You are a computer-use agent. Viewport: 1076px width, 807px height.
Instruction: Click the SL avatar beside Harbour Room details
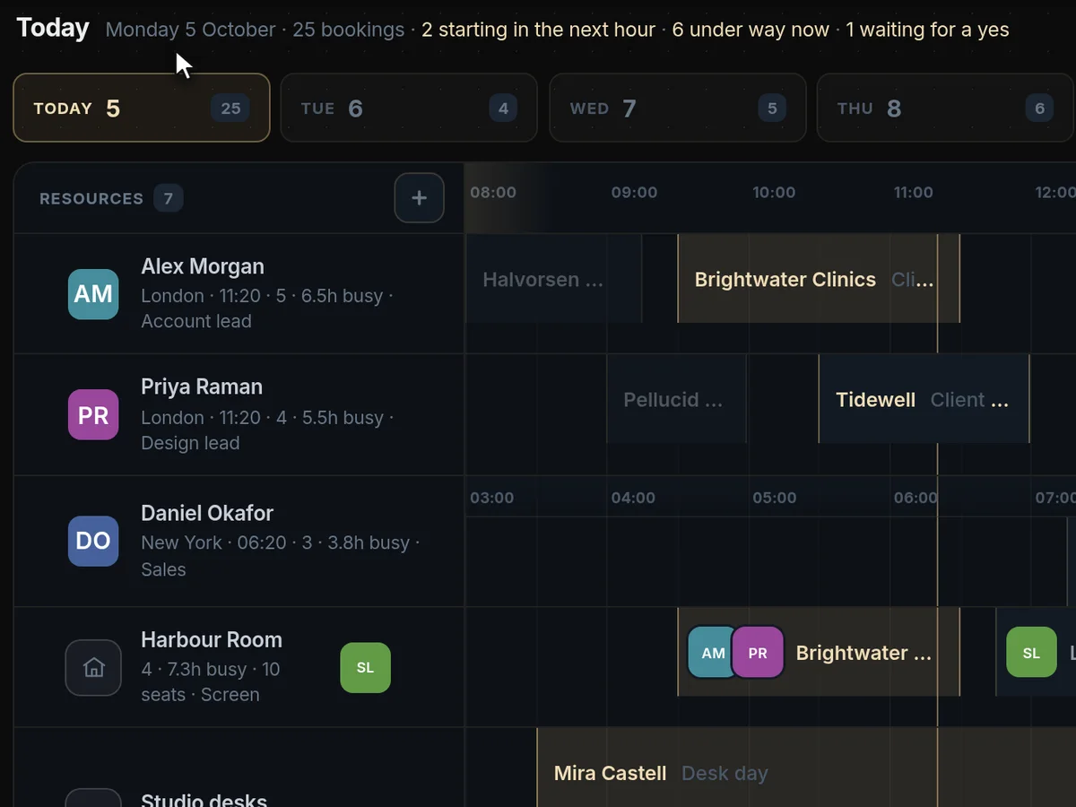pos(365,667)
